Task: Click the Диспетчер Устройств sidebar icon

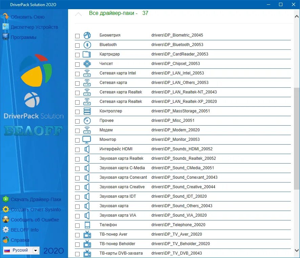Action: pos(5,27)
